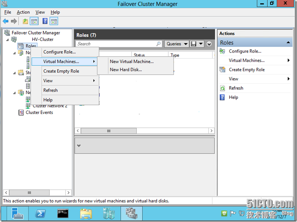297x222 pixels.
Task: Open the Action menu
Action: point(23,12)
